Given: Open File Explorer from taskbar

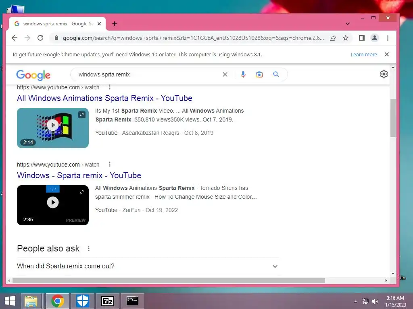Looking at the screenshot, I should (31, 301).
